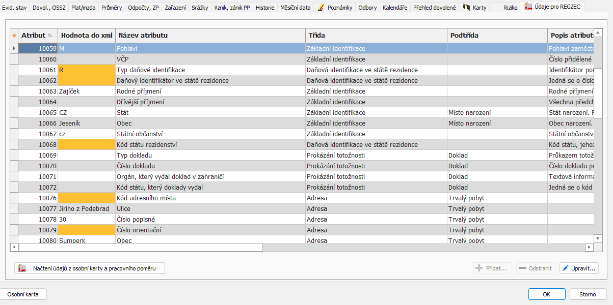The height and width of the screenshot is (305, 613).
Task: Click the orange star icon in grid corner
Action: coord(14,36)
